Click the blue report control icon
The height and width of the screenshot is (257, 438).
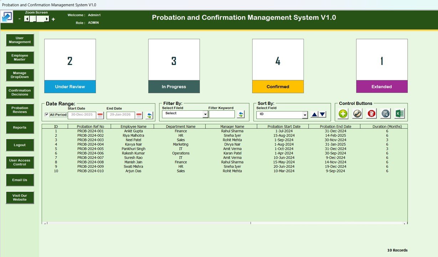385,114
